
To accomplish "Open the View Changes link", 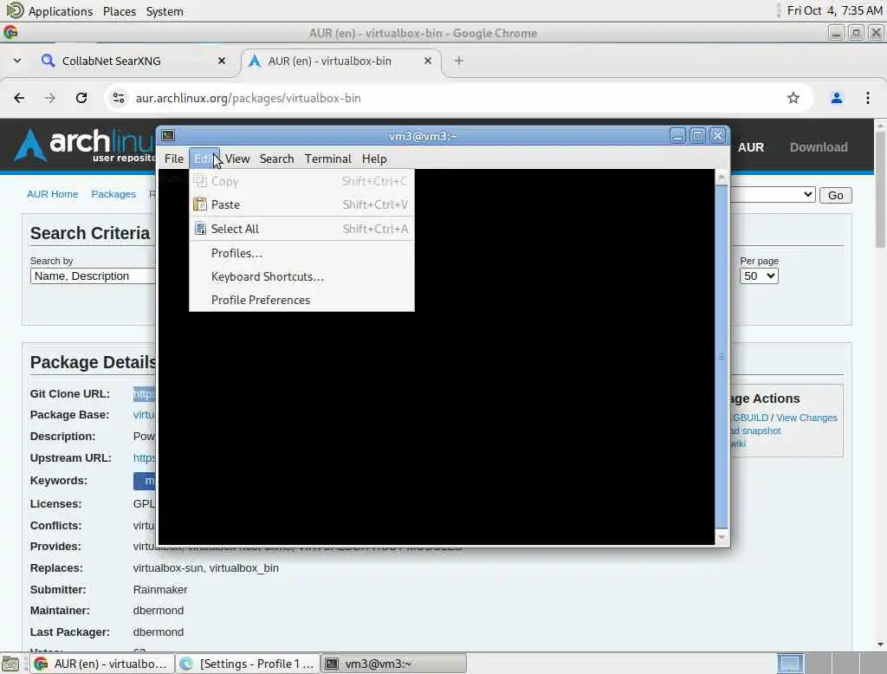I will pos(806,418).
